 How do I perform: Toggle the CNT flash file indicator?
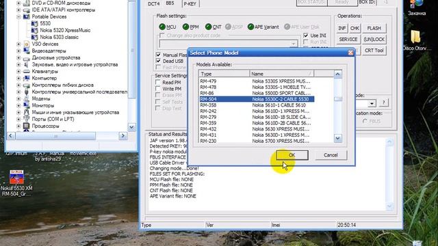[208, 27]
